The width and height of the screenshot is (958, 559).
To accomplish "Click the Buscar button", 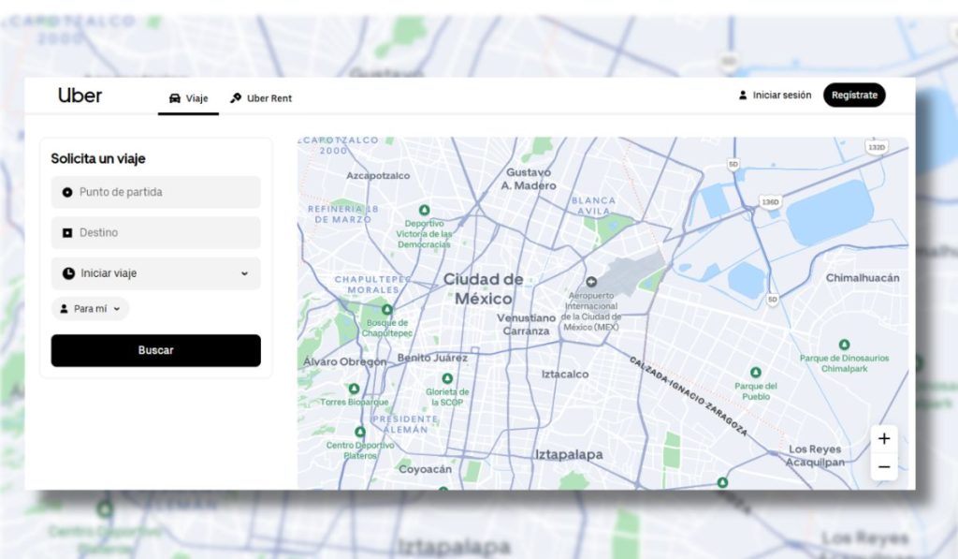I will pyautogui.click(x=156, y=350).
